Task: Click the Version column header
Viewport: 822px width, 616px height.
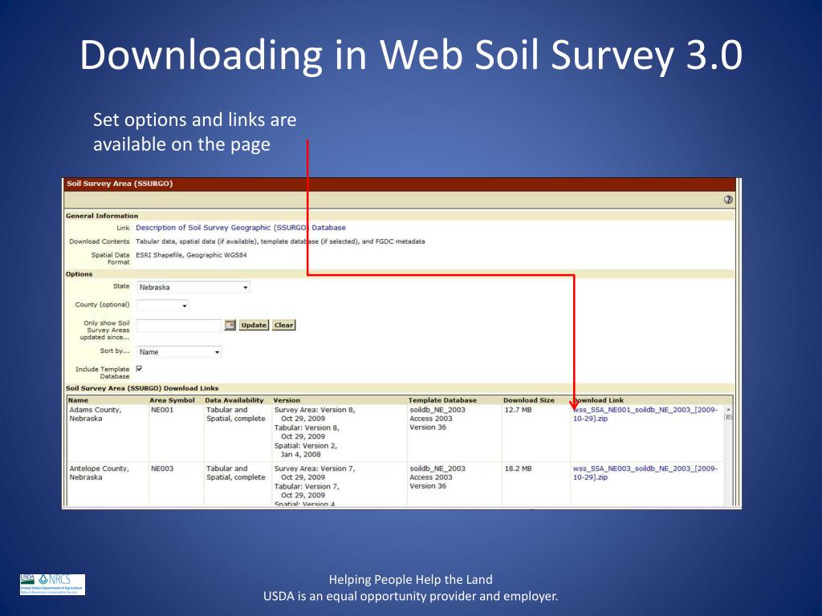Action: coord(287,400)
